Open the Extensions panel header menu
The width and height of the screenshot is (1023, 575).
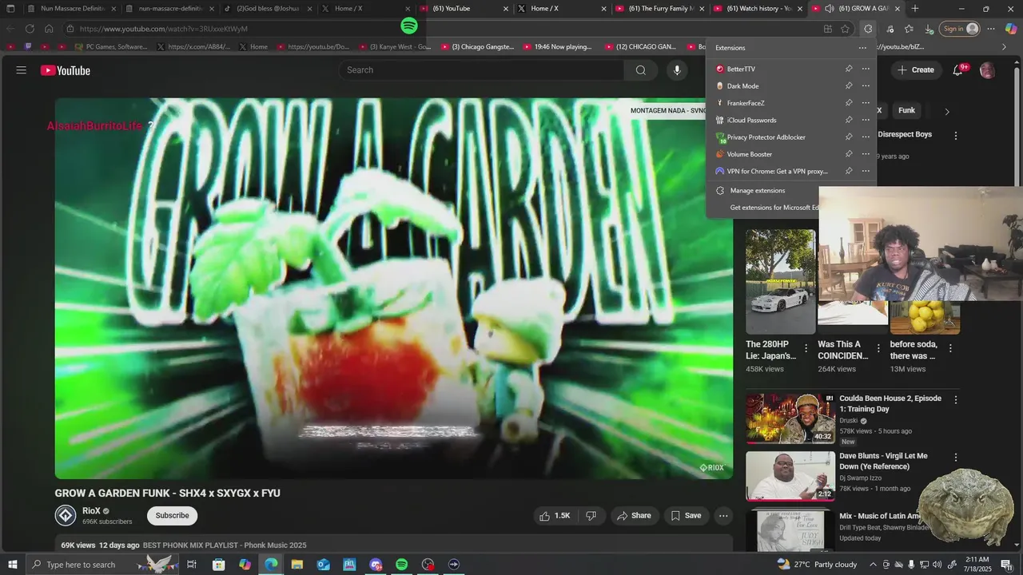tap(862, 48)
